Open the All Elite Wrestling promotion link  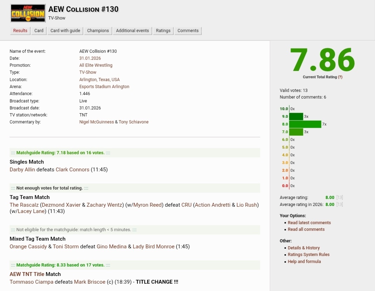pos(96,65)
